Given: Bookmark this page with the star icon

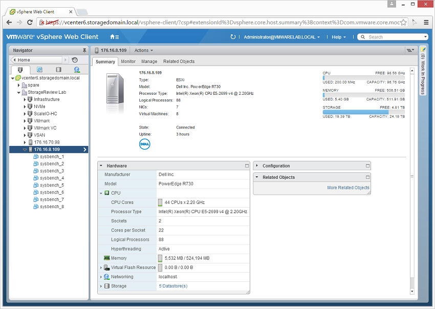Looking at the screenshot, I should [403, 23].
